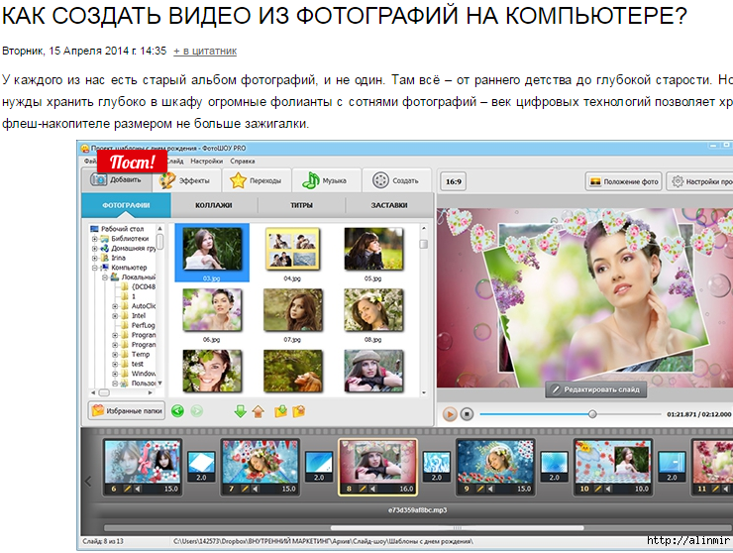Viewport: 733px width, 553px height.
Task: Open transition between slides 10 and 11
Action: [x=673, y=467]
